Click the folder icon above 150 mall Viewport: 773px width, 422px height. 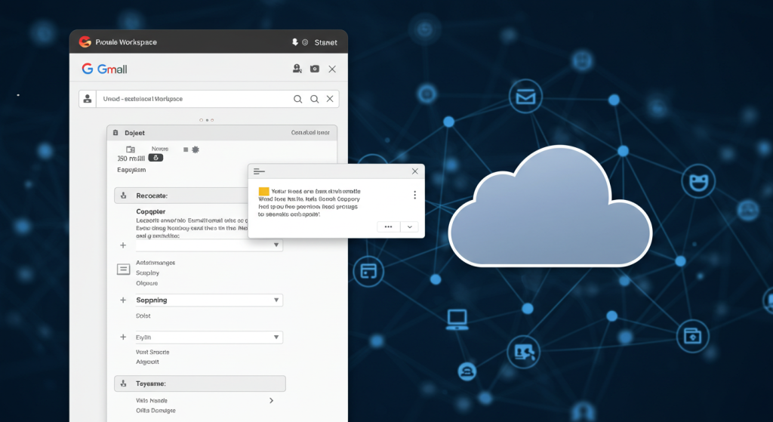pyautogui.click(x=130, y=149)
